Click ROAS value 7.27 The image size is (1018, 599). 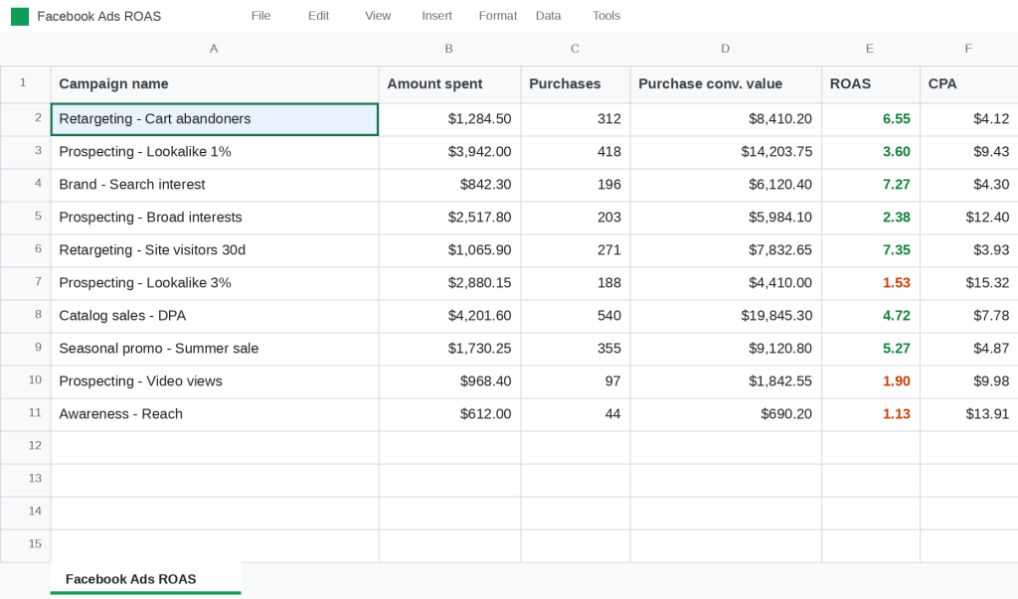click(870, 185)
